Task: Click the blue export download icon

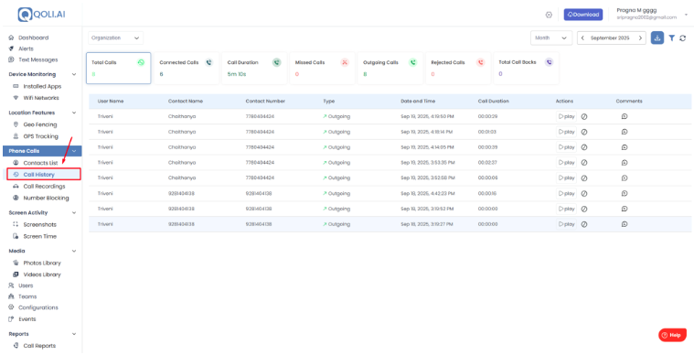Action: [x=657, y=38]
